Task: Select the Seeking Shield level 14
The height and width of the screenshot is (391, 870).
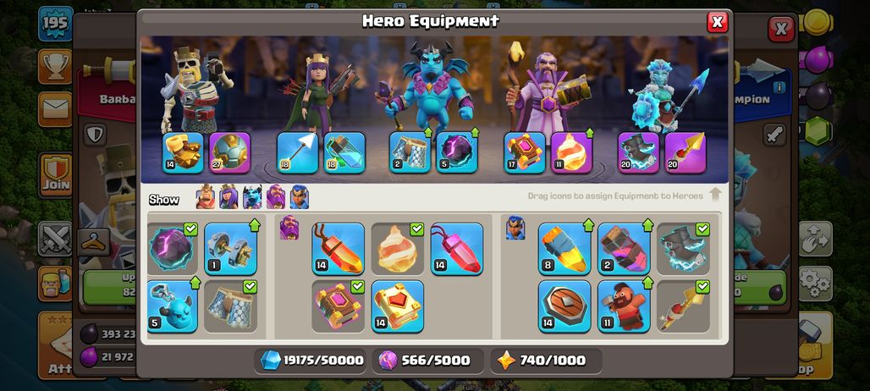Action: click(564, 306)
